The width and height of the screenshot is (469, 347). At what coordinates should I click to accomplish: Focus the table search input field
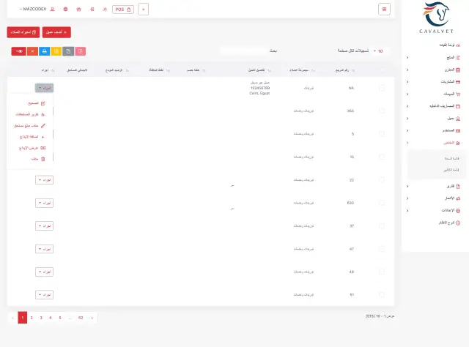pos(243,51)
